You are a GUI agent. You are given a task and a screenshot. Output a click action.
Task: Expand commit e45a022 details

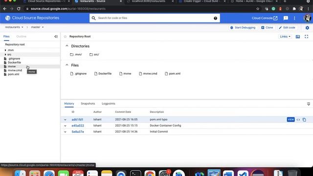(65, 126)
